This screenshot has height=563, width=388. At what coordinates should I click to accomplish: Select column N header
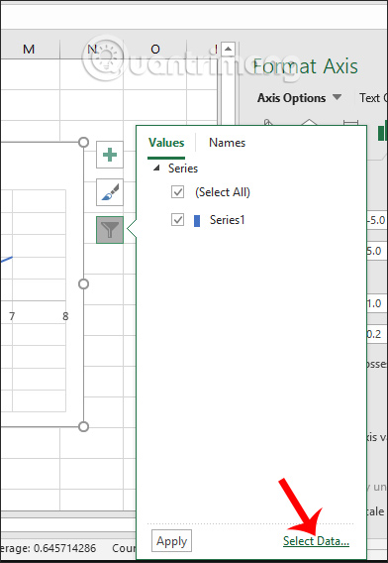pyautogui.click(x=92, y=50)
